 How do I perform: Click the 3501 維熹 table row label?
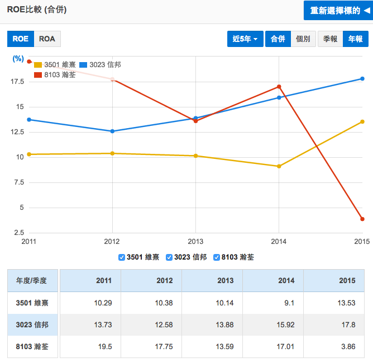click(x=32, y=303)
